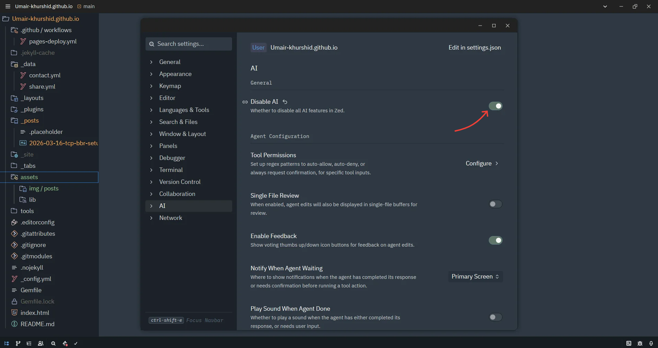Open the outline panel icon
The image size is (658, 348).
point(29,343)
